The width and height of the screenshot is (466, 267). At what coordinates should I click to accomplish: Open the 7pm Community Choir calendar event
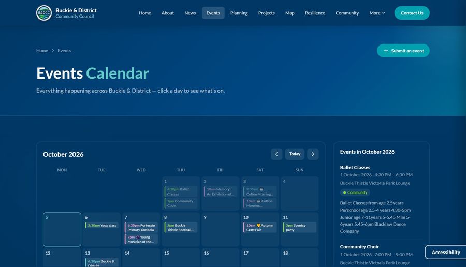pos(181,203)
